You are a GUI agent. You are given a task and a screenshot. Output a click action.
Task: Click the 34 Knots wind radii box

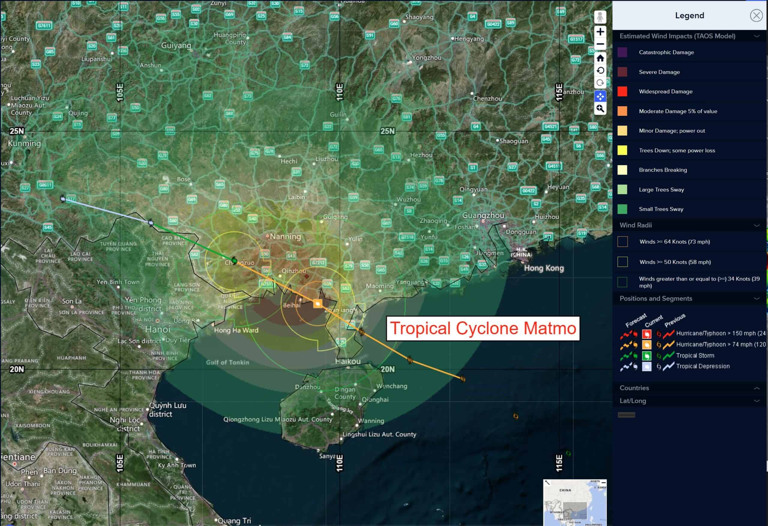click(x=622, y=282)
